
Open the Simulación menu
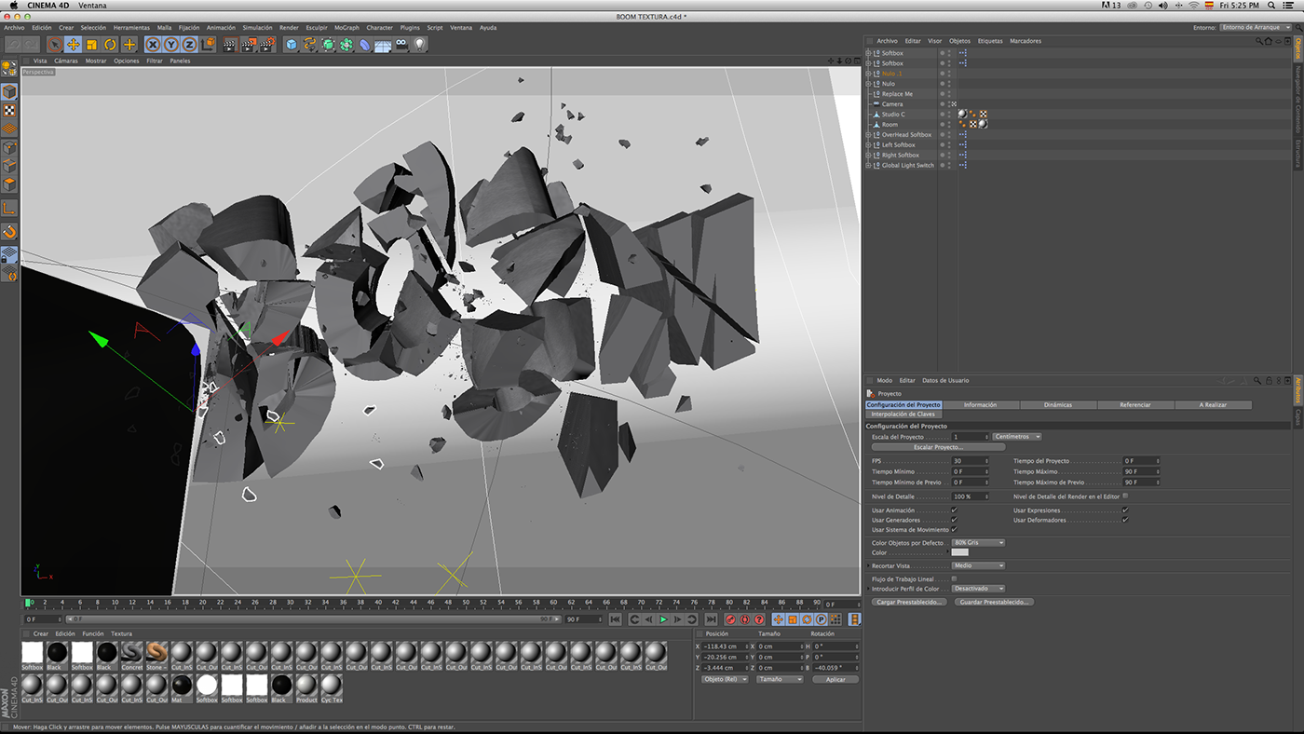tap(257, 28)
